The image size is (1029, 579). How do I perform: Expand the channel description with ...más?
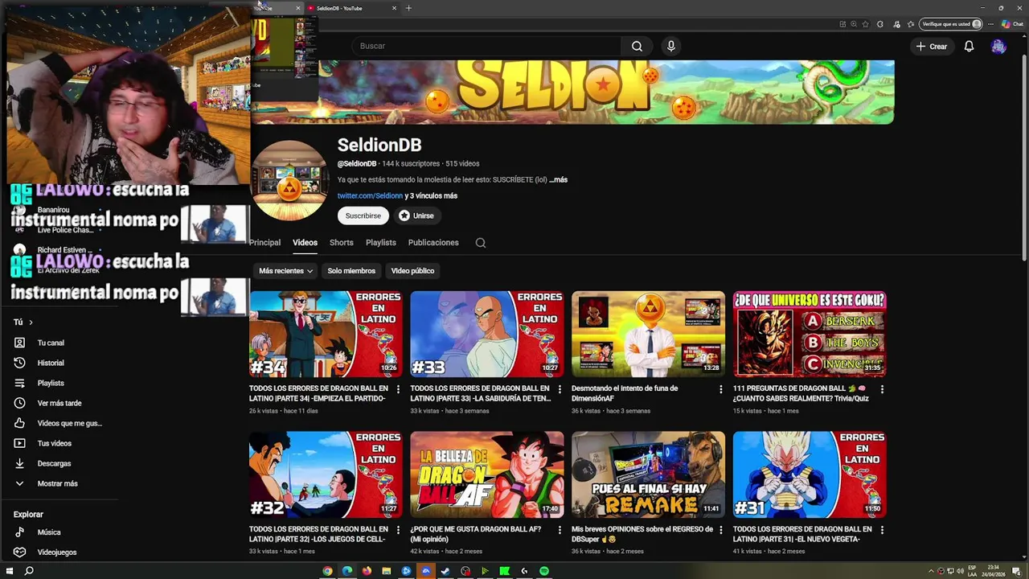[x=558, y=179]
